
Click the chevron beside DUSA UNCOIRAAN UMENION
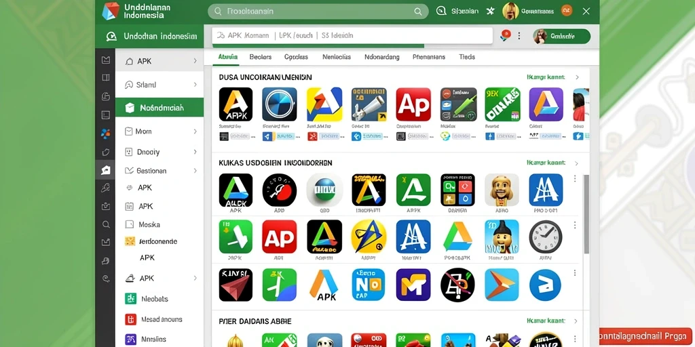pyautogui.click(x=577, y=77)
